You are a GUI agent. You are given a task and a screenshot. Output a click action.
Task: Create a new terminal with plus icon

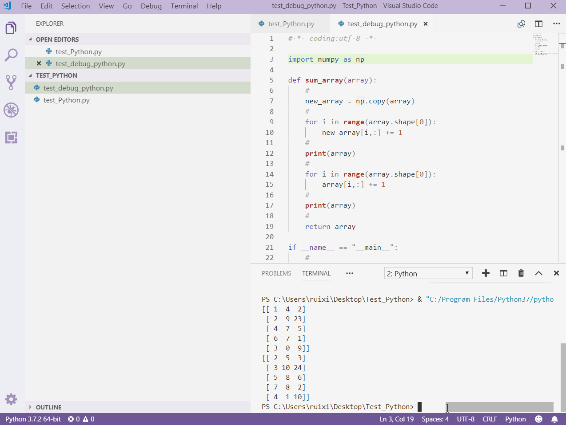486,273
